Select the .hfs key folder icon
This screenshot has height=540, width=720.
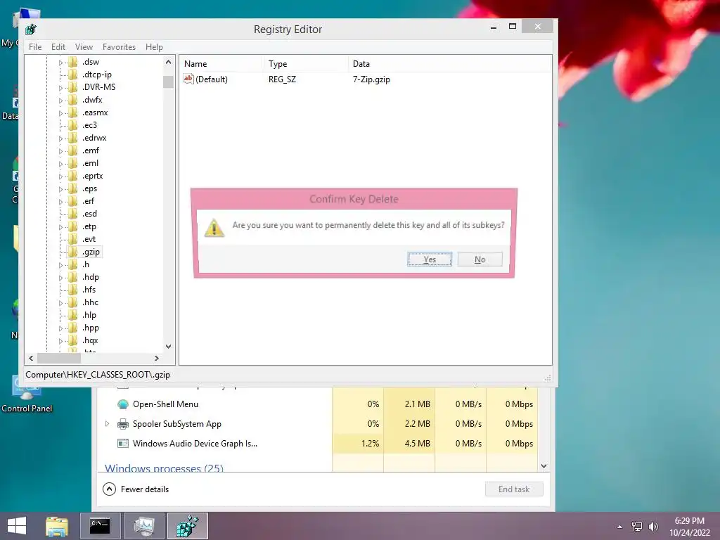[72, 290]
